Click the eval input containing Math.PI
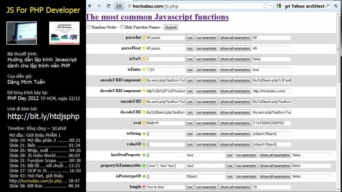This screenshot has height=192, width=342. pos(165,123)
